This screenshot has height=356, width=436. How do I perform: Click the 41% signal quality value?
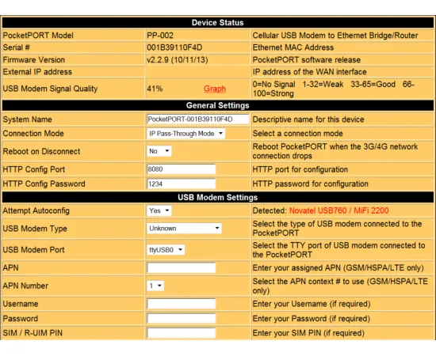click(155, 89)
